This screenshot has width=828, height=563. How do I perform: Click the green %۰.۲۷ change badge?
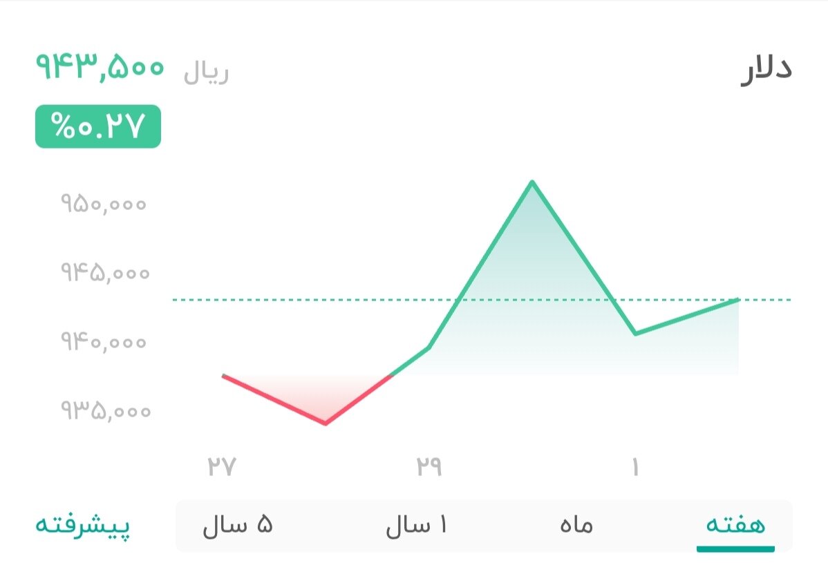(99, 126)
